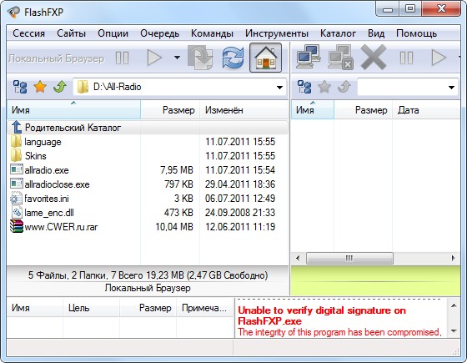Click the Home directory house icon
This screenshot has height=363, width=467.
point(265,58)
